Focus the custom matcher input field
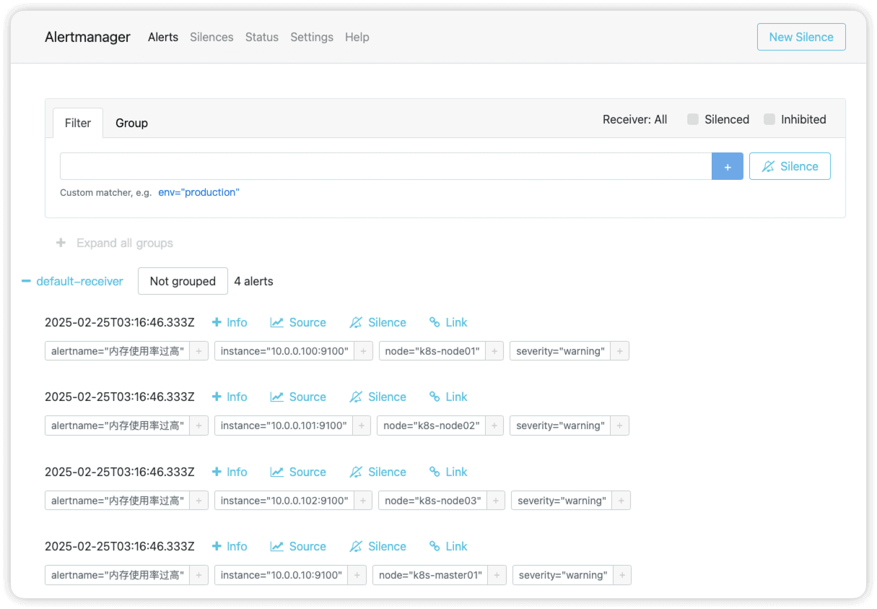The image size is (877, 609). (x=385, y=166)
